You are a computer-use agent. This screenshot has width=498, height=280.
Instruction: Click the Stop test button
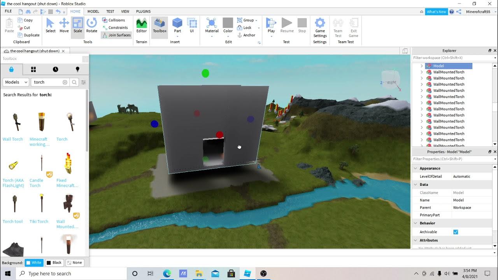302,26
